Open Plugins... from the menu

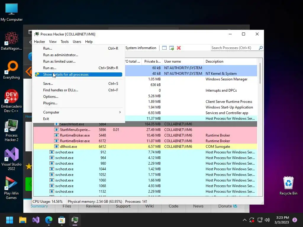[x=78, y=103]
